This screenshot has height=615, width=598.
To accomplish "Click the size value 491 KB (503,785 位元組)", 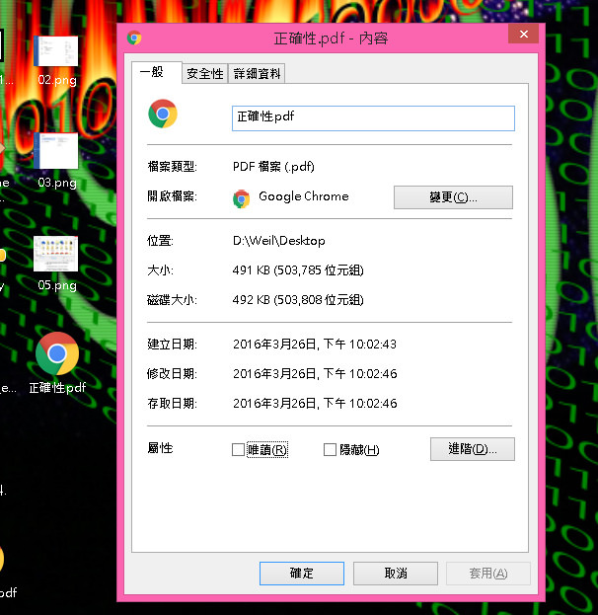I will (298, 269).
